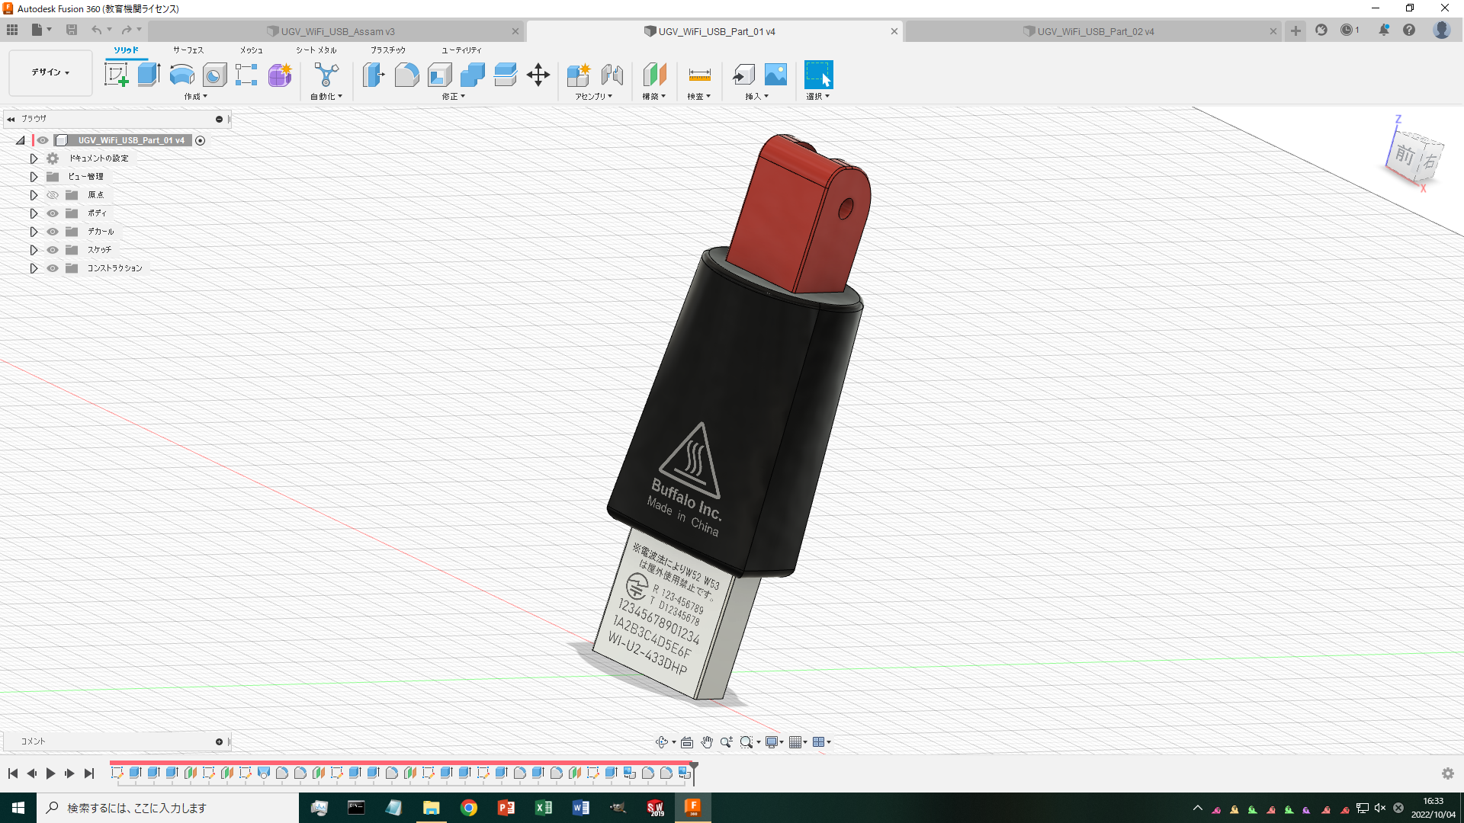Image resolution: width=1464 pixels, height=823 pixels.
Task: Switch to the Utilities tab
Action: [x=462, y=50]
